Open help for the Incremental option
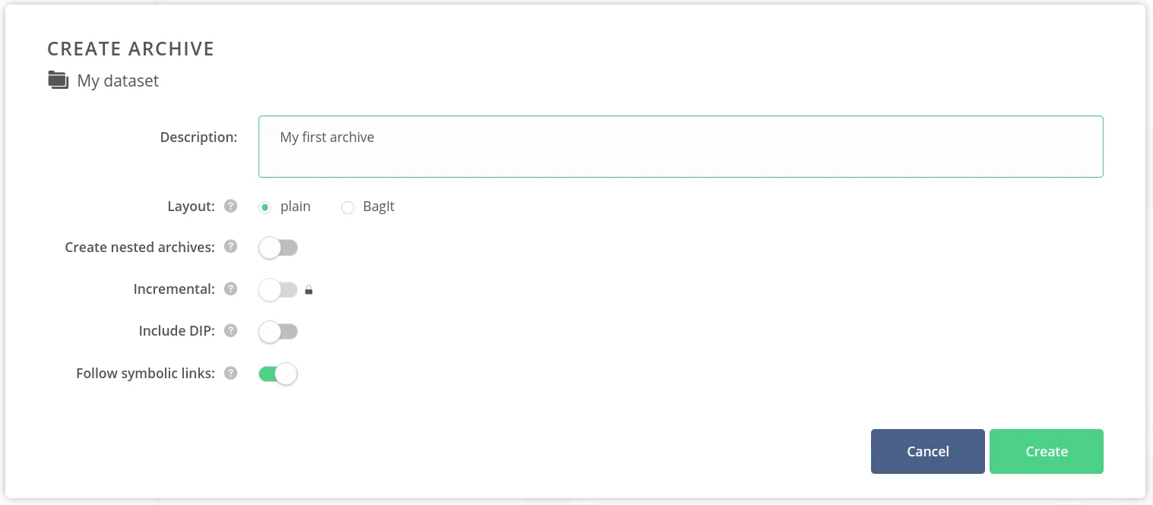1153x505 pixels. point(230,289)
